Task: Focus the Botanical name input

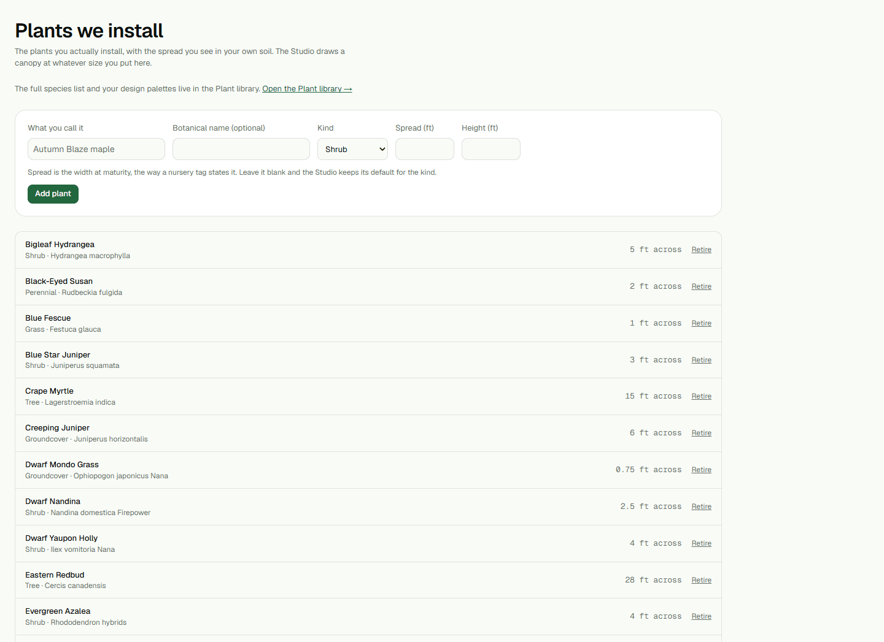Action: pos(241,149)
